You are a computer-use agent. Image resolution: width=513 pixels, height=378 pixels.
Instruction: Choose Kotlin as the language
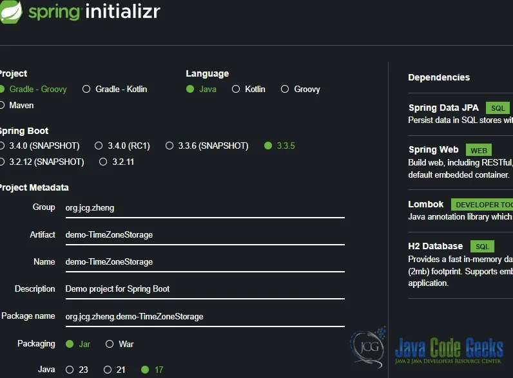point(249,89)
